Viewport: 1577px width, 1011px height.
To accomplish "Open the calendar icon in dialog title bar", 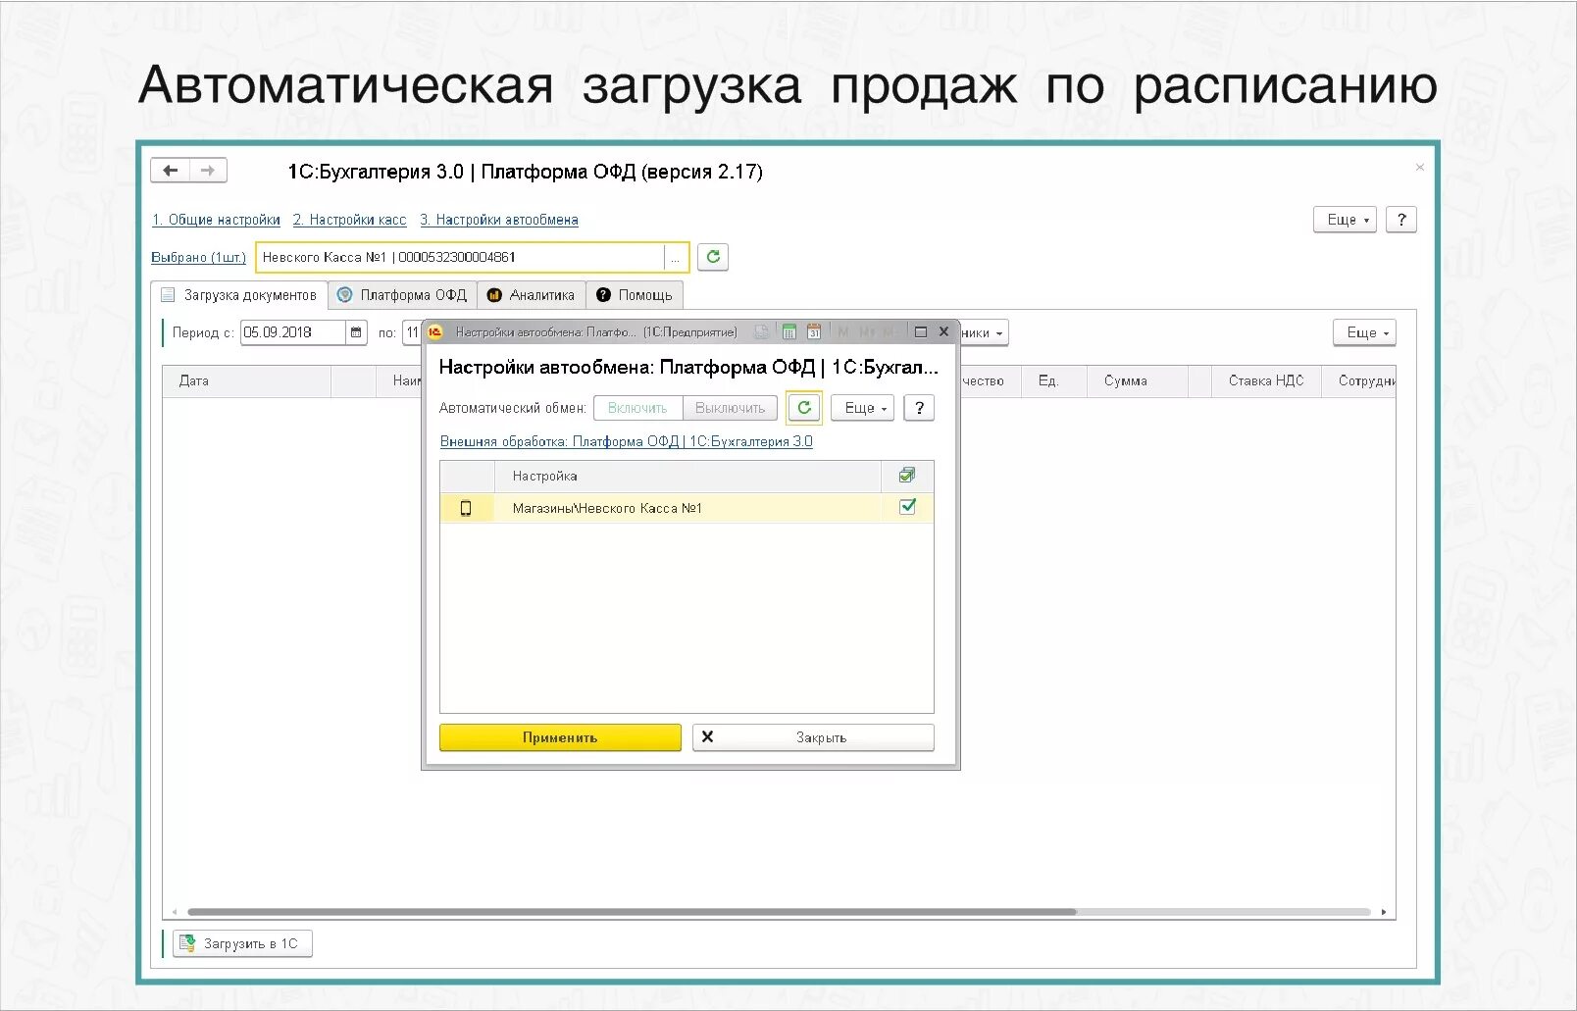I will coord(814,332).
